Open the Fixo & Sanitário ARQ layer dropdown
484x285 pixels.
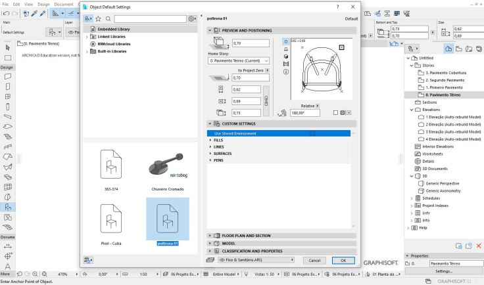coord(256,260)
